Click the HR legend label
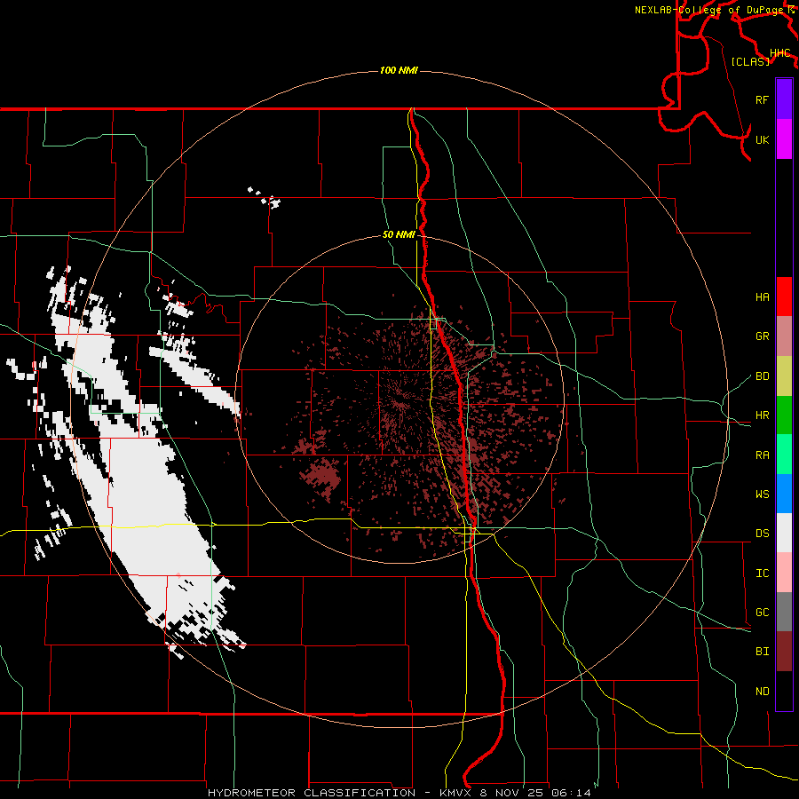The height and width of the screenshot is (799, 799). click(763, 415)
